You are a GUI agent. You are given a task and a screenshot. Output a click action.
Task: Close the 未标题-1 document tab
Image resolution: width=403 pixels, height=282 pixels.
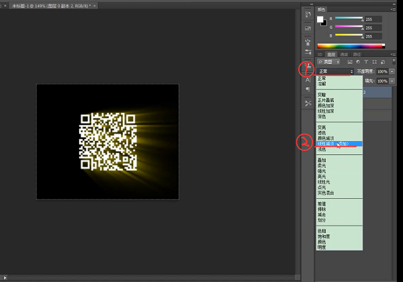click(94, 5)
